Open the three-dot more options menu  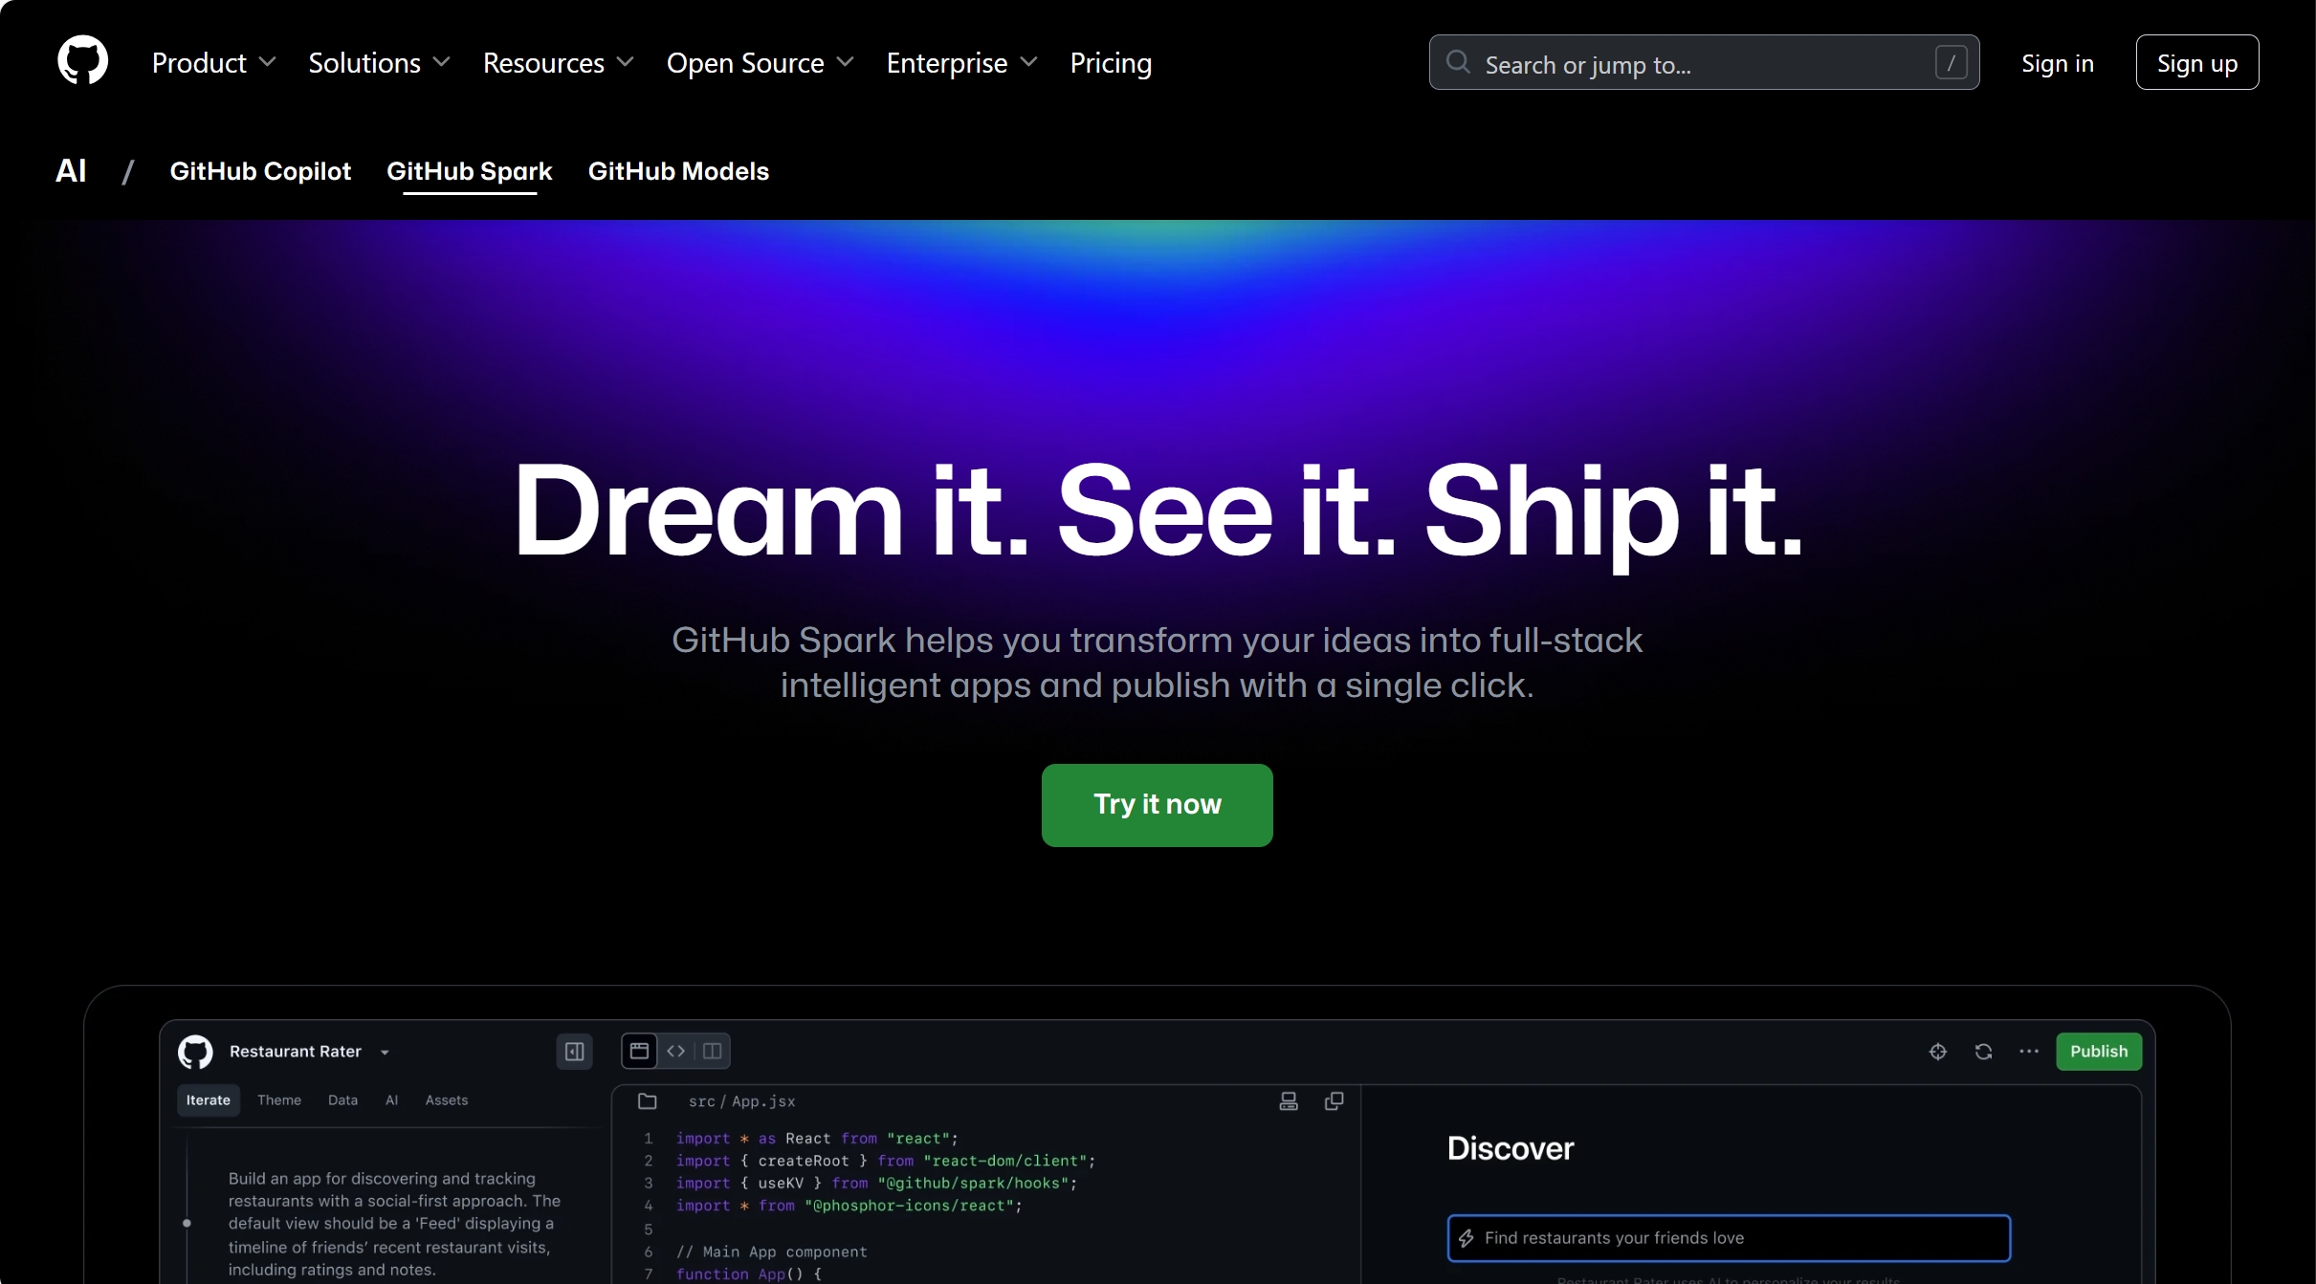click(2029, 1052)
